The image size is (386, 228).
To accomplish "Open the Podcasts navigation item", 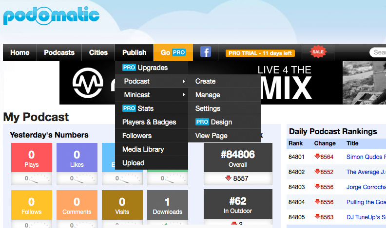I will click(59, 53).
